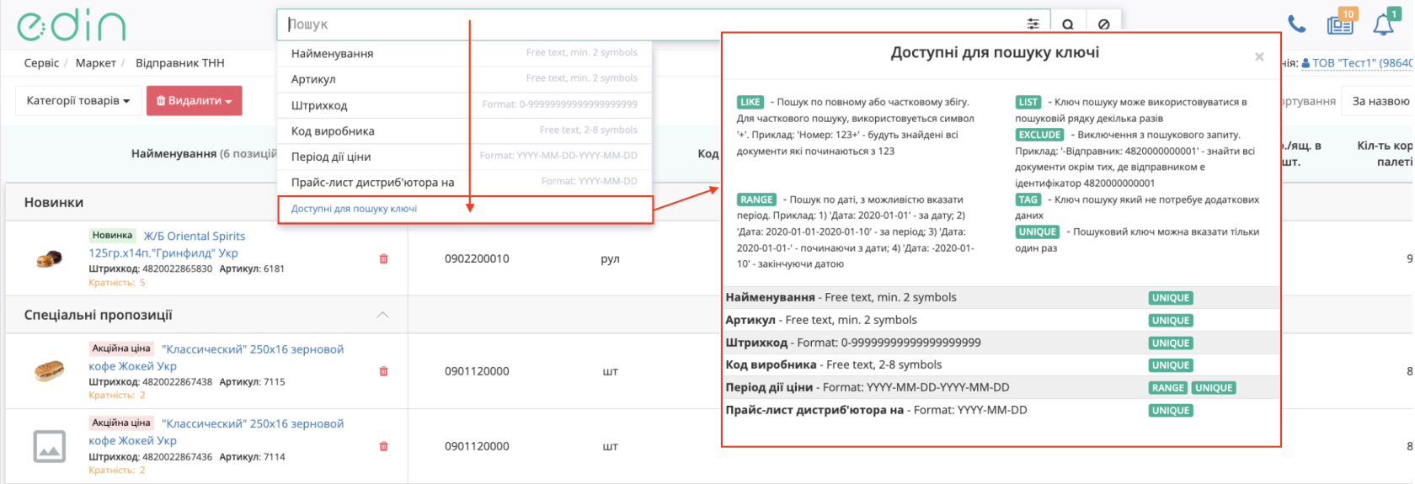Select the barcode 4820022867438
Screen dimensions: 1415x484
[177, 381]
